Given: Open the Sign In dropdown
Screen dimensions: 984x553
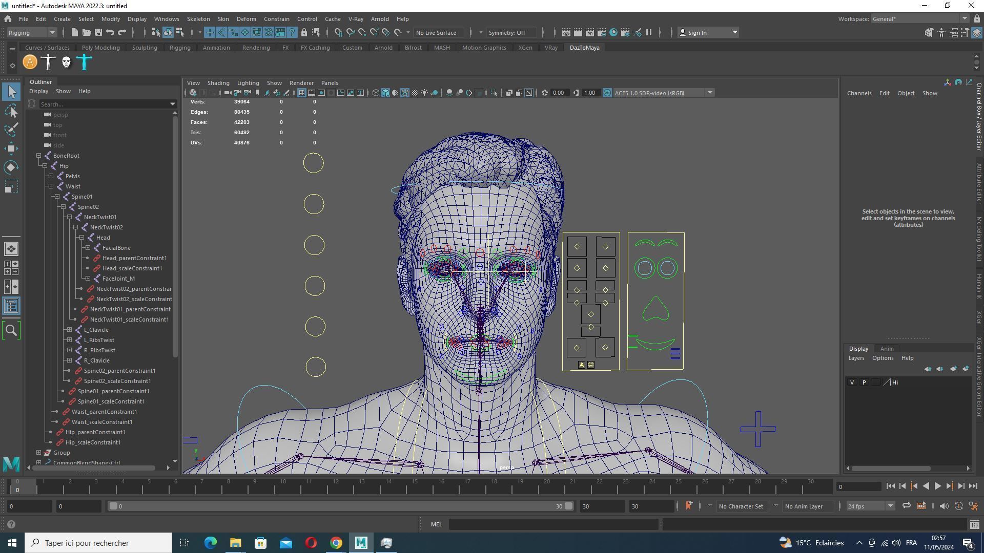Looking at the screenshot, I should (709, 33).
